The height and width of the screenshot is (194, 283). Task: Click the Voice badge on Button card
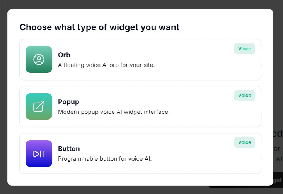(245, 142)
